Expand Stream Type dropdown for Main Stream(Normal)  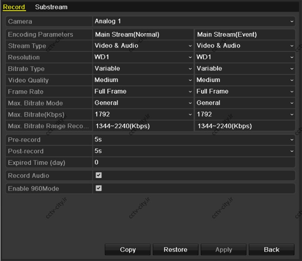pos(143,46)
